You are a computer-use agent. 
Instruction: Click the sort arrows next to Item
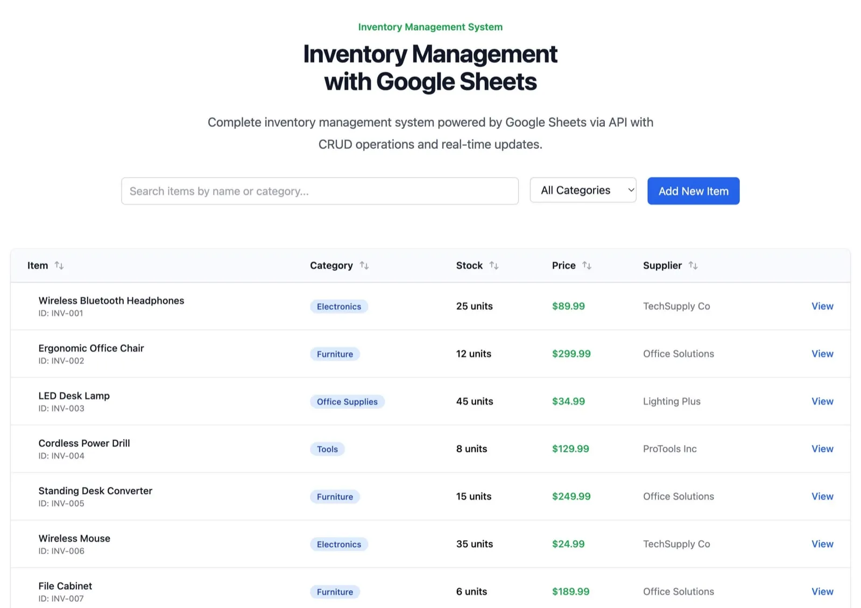(60, 265)
